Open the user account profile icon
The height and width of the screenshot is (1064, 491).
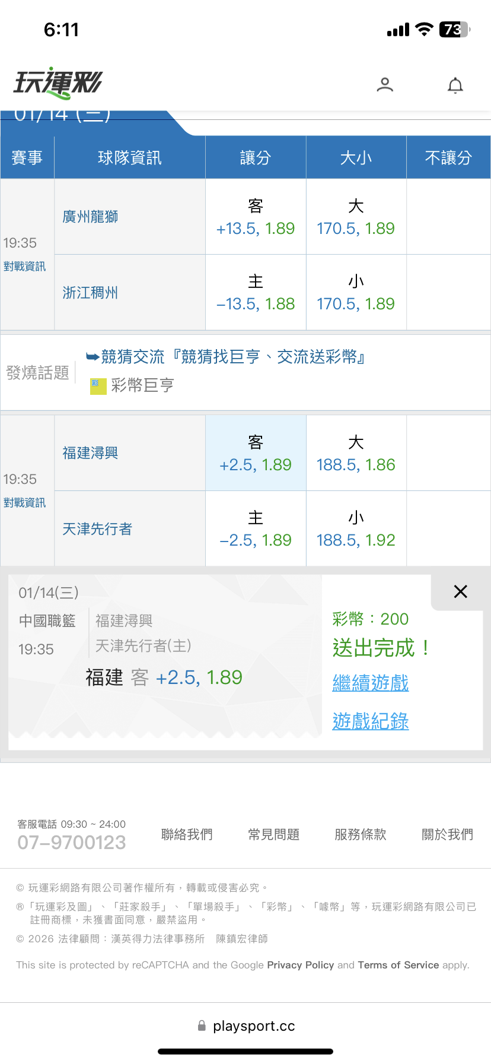click(385, 85)
